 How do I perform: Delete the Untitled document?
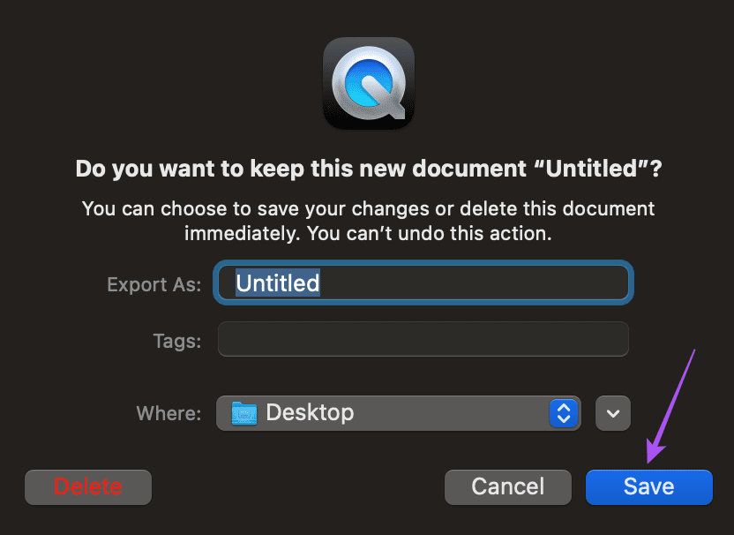(x=88, y=486)
